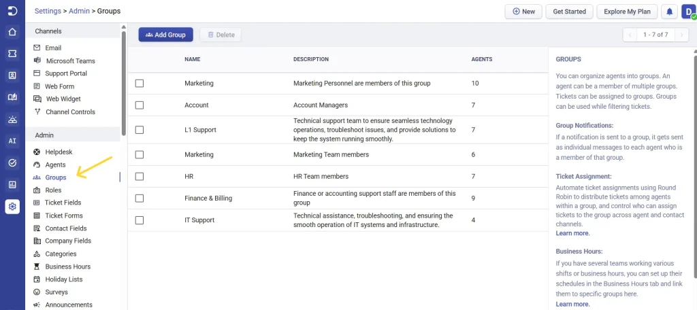Go to previous page arrow in pagination
This screenshot has width=697, height=310.
click(630, 35)
